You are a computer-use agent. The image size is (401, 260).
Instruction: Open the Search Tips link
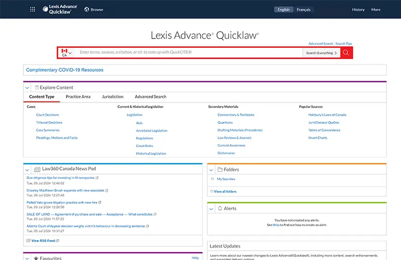click(344, 44)
